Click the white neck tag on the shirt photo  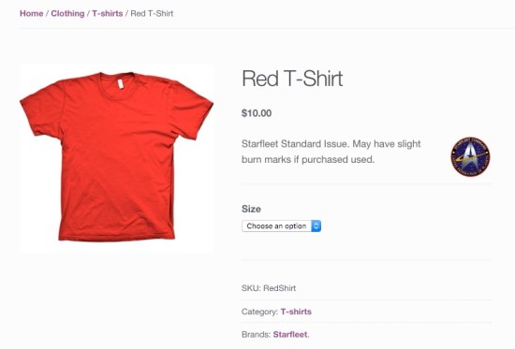tap(121, 83)
